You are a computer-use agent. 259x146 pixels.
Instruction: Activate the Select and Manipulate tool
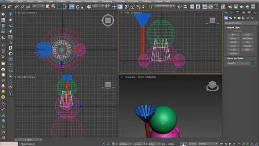(114, 6)
